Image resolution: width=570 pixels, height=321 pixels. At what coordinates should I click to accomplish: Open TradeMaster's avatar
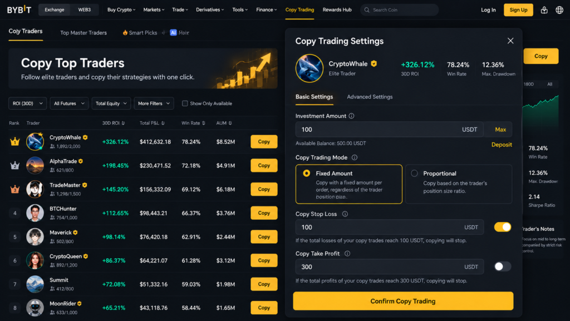[x=35, y=189]
